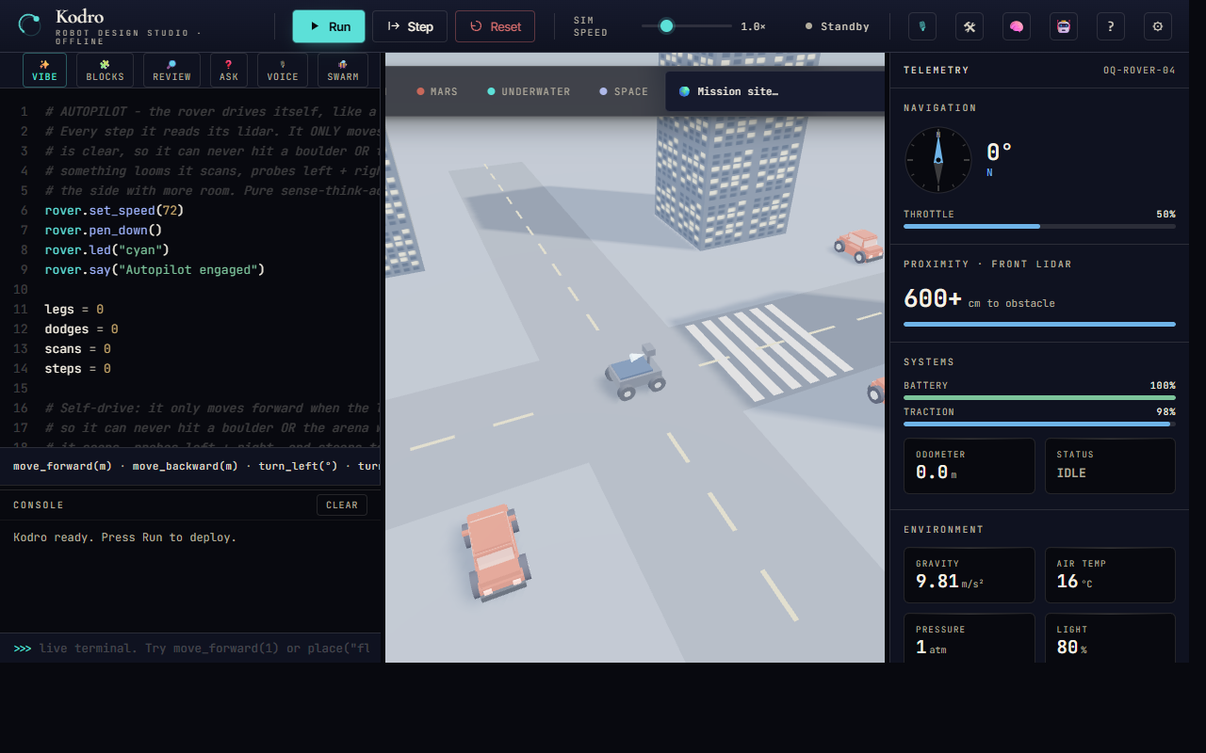Open settings via the gear icon

point(1158,26)
